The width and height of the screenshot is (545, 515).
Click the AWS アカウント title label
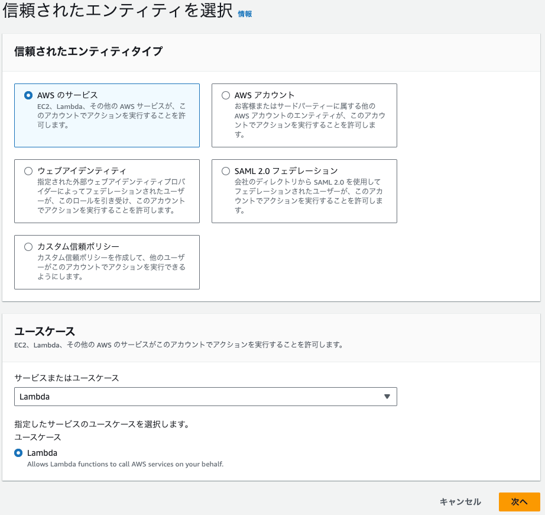(264, 95)
